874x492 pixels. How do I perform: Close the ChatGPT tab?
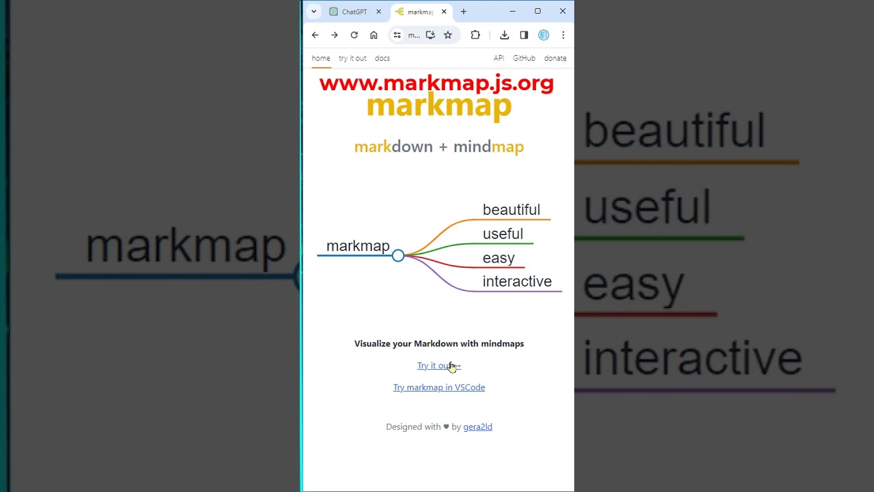click(378, 12)
